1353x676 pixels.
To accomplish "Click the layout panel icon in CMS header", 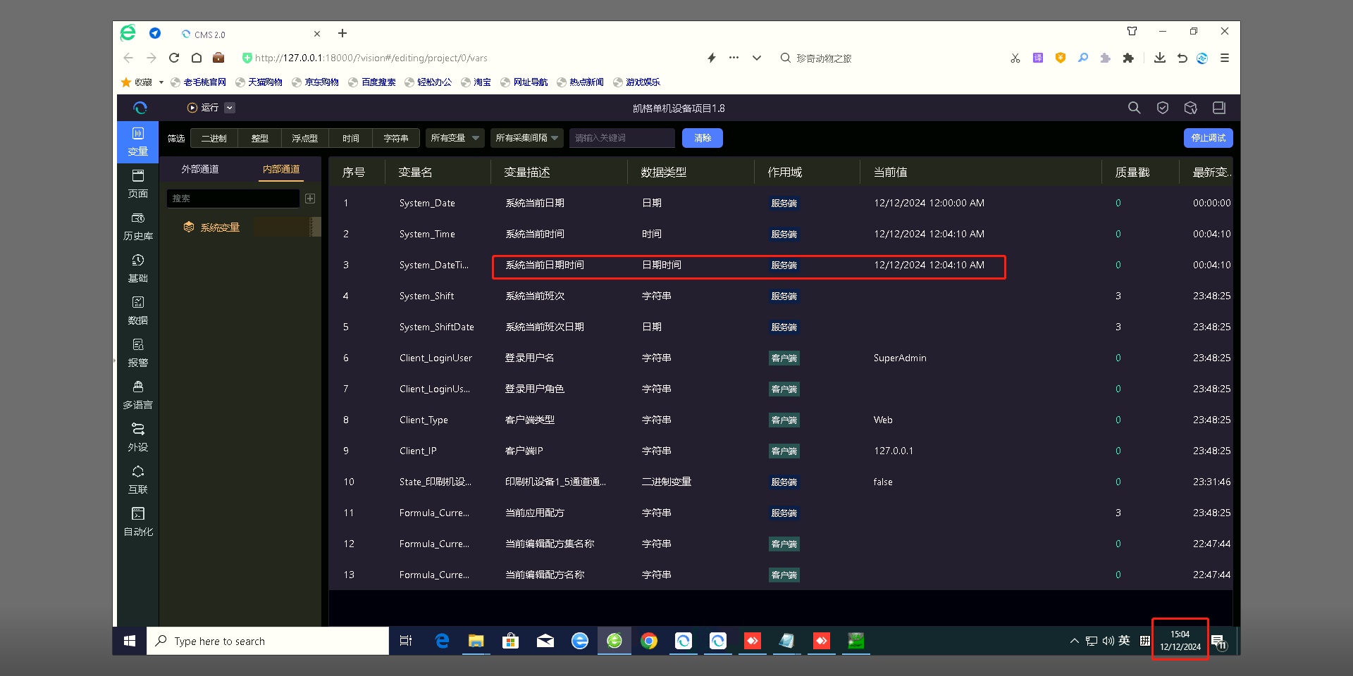I will [x=1219, y=108].
